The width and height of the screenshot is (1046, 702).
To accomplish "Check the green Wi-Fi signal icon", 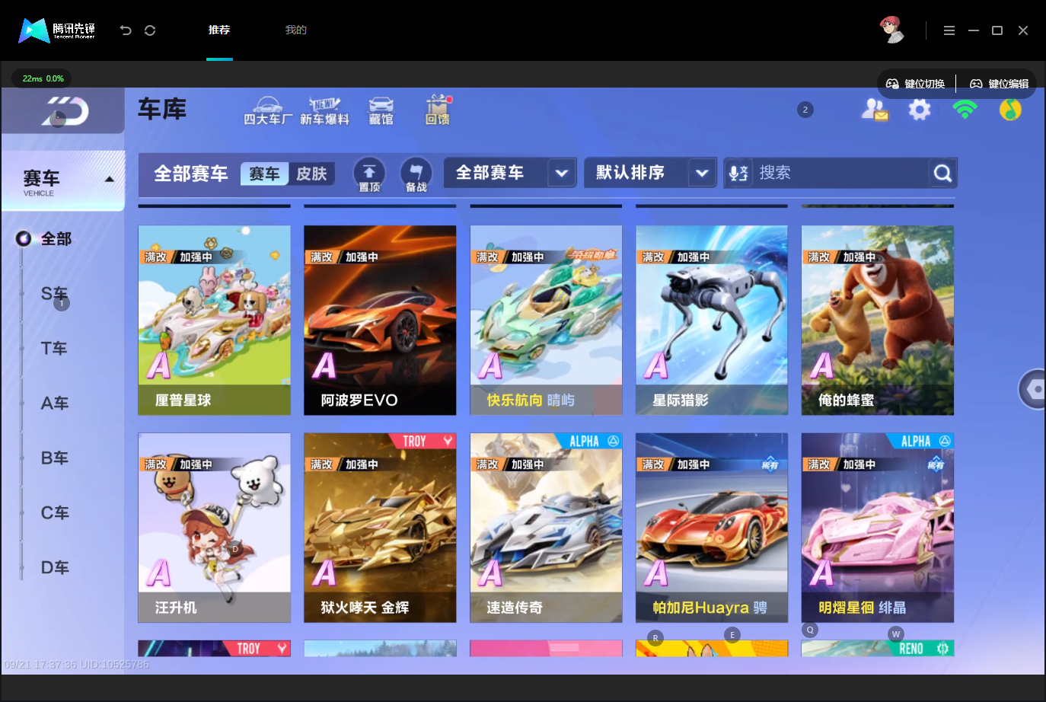I will pos(965,110).
